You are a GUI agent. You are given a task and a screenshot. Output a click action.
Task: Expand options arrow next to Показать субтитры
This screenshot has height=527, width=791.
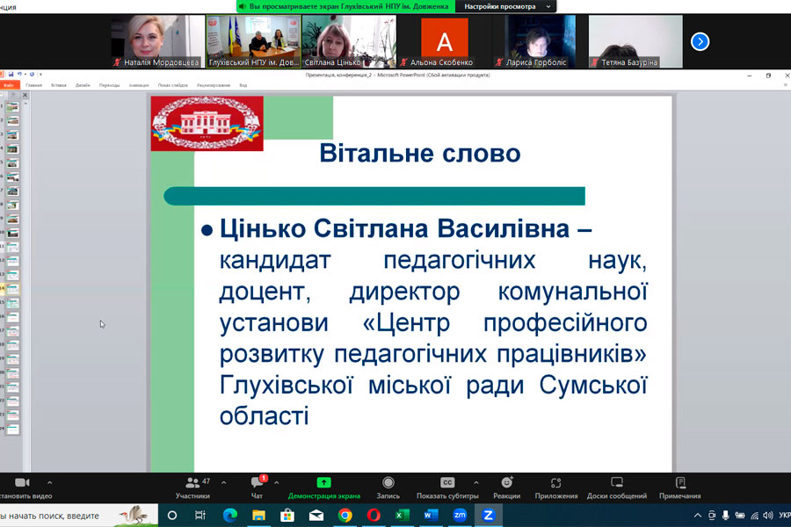(476, 482)
